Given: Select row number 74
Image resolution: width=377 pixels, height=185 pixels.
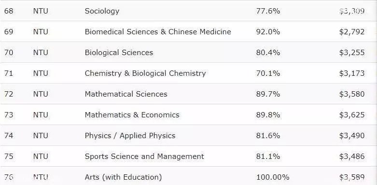Looking at the screenshot, I should click(x=9, y=136).
